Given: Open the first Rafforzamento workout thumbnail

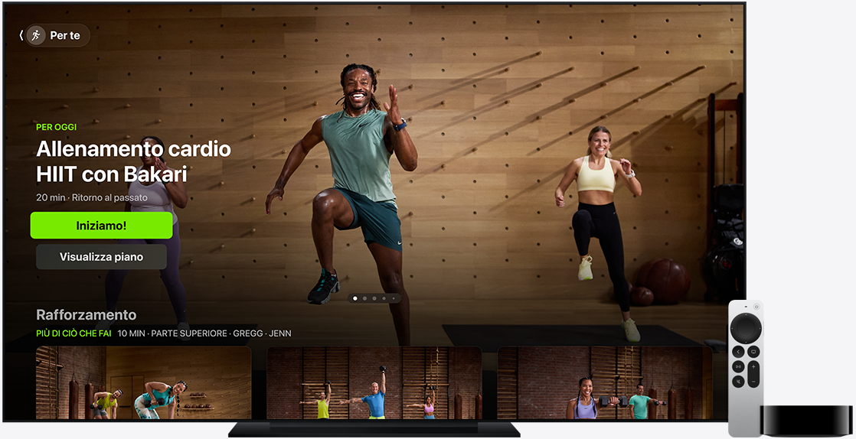Looking at the screenshot, I should 143,382.
